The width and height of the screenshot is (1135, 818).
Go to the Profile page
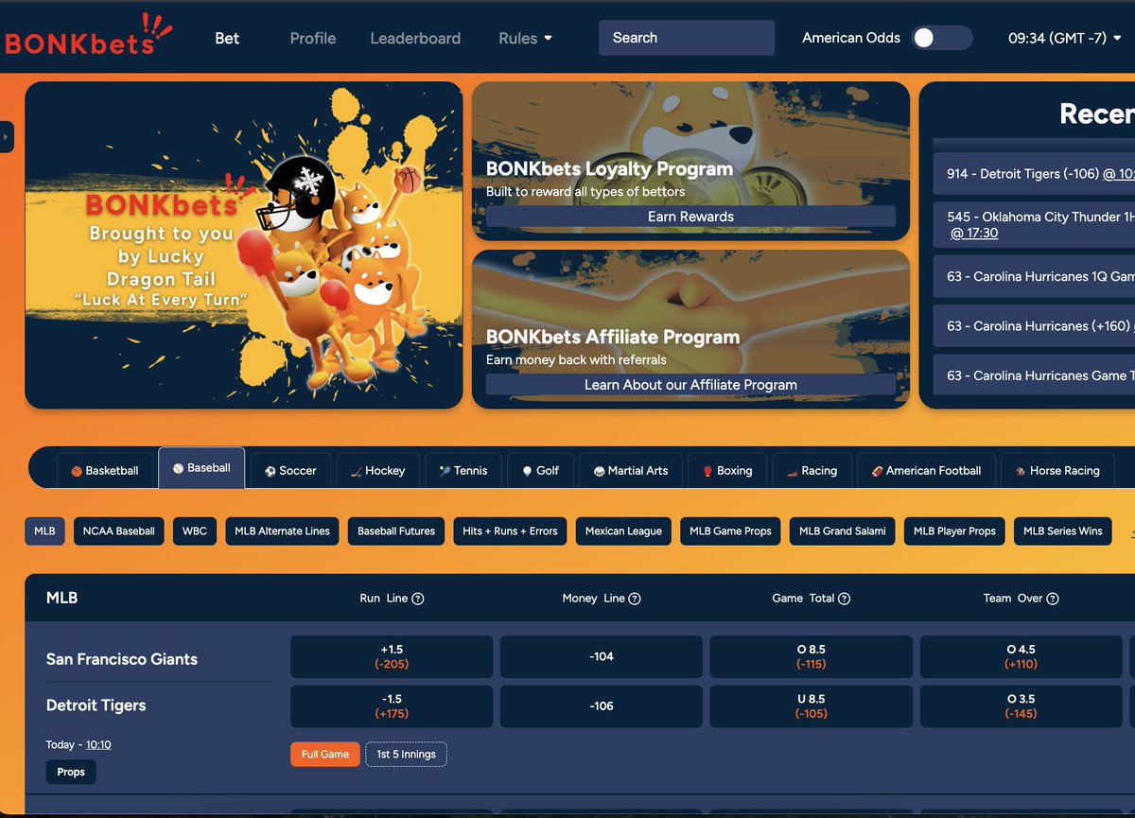point(313,39)
